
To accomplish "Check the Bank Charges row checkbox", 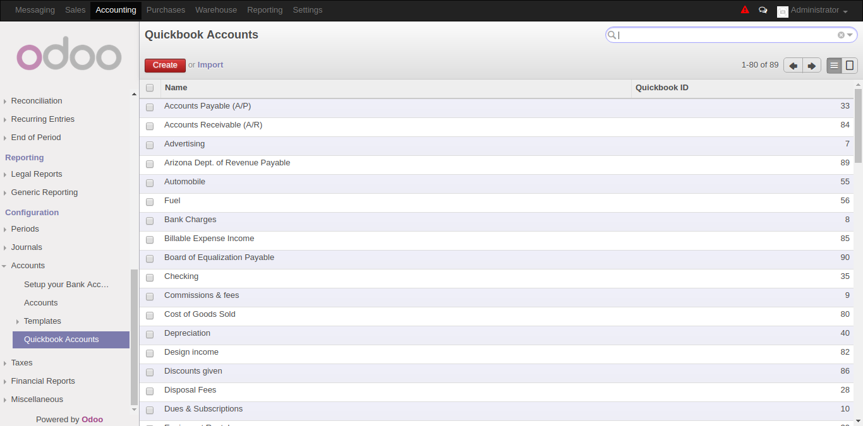I will pos(150,221).
